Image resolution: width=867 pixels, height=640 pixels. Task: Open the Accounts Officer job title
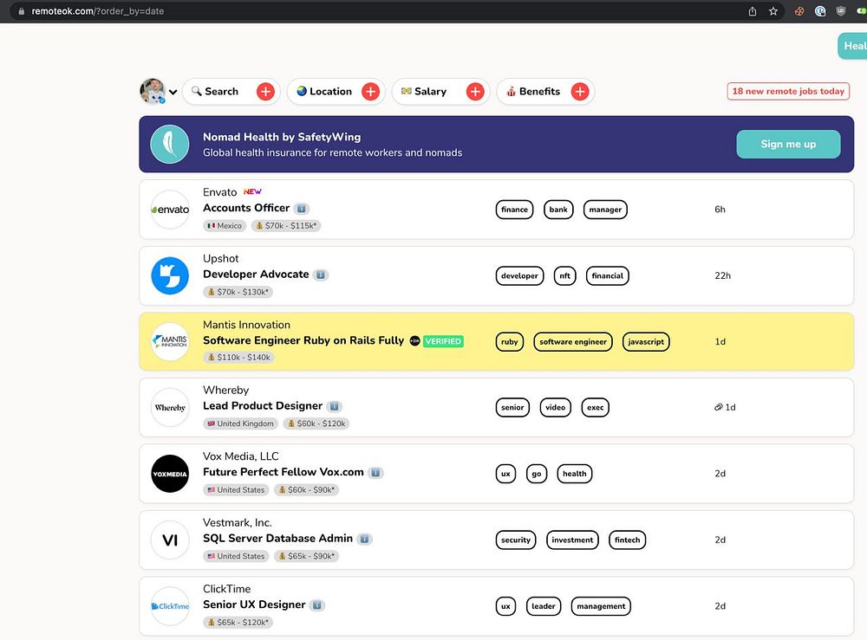coord(246,208)
